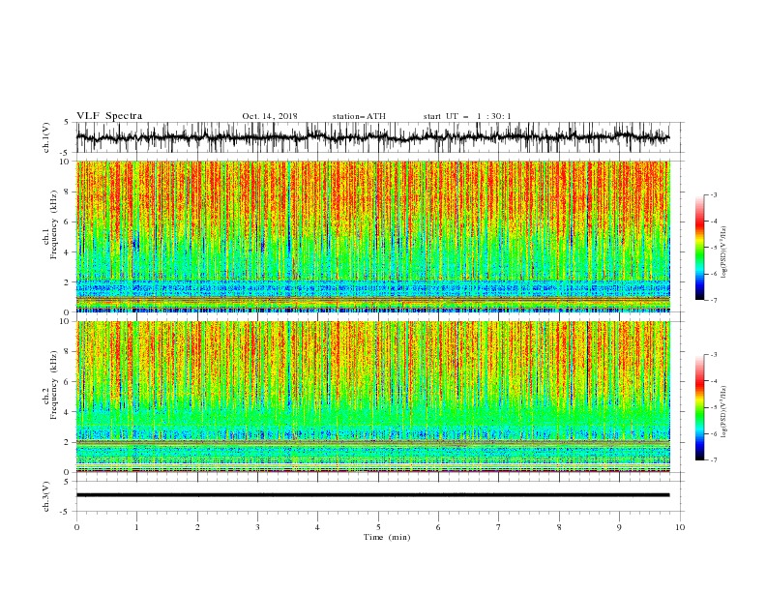Click time axis tick label '0'
This screenshot has width=766, height=592.
coord(76,527)
